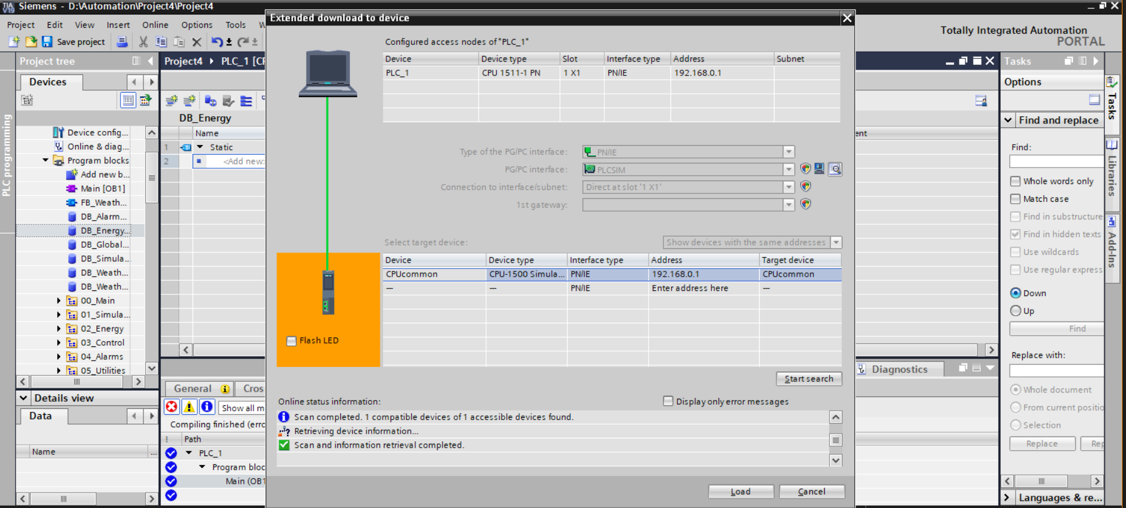Click the shield icon beside 1st gateway

point(805,204)
